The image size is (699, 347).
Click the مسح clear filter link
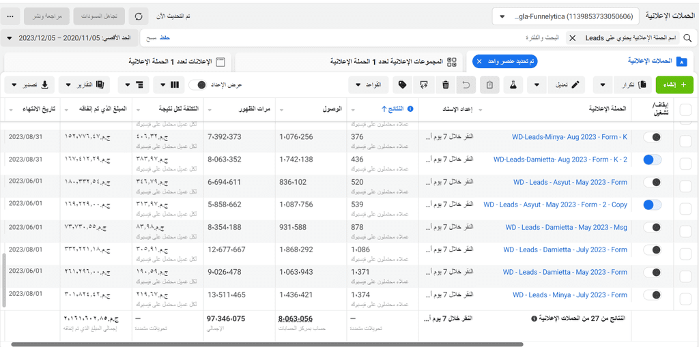[x=151, y=38]
